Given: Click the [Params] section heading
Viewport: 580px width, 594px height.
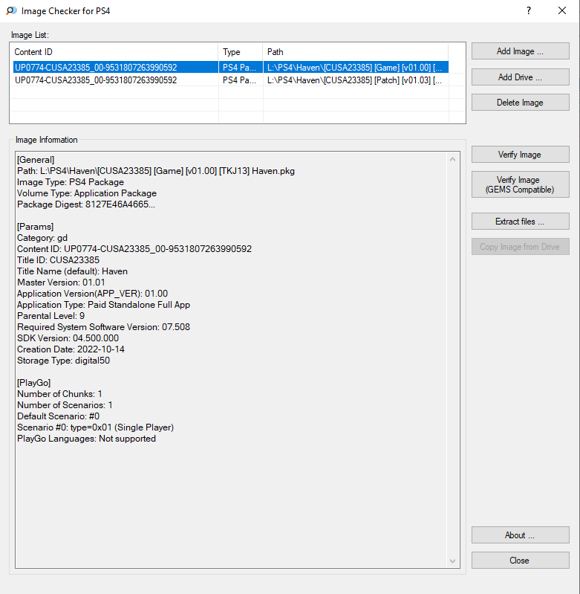Looking at the screenshot, I should (x=35, y=227).
